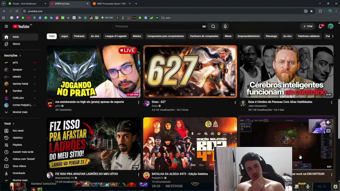Open the Fiz isso pra afastar ladrões thumbnail

[93, 144]
